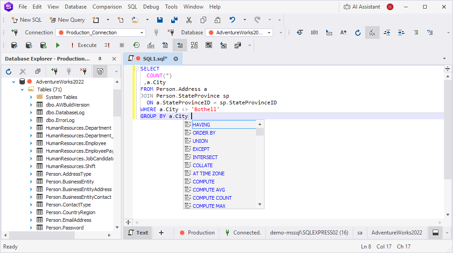Run the query with the green play icon

58,45
